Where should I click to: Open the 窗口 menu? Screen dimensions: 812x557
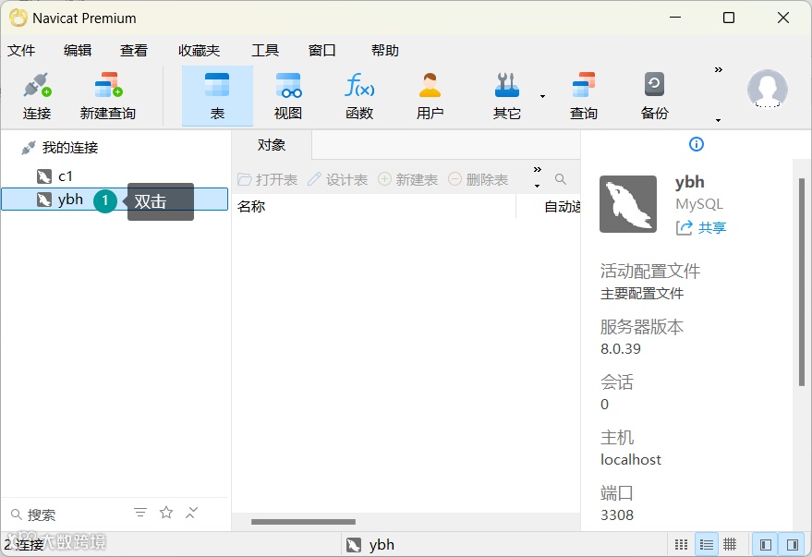click(321, 50)
